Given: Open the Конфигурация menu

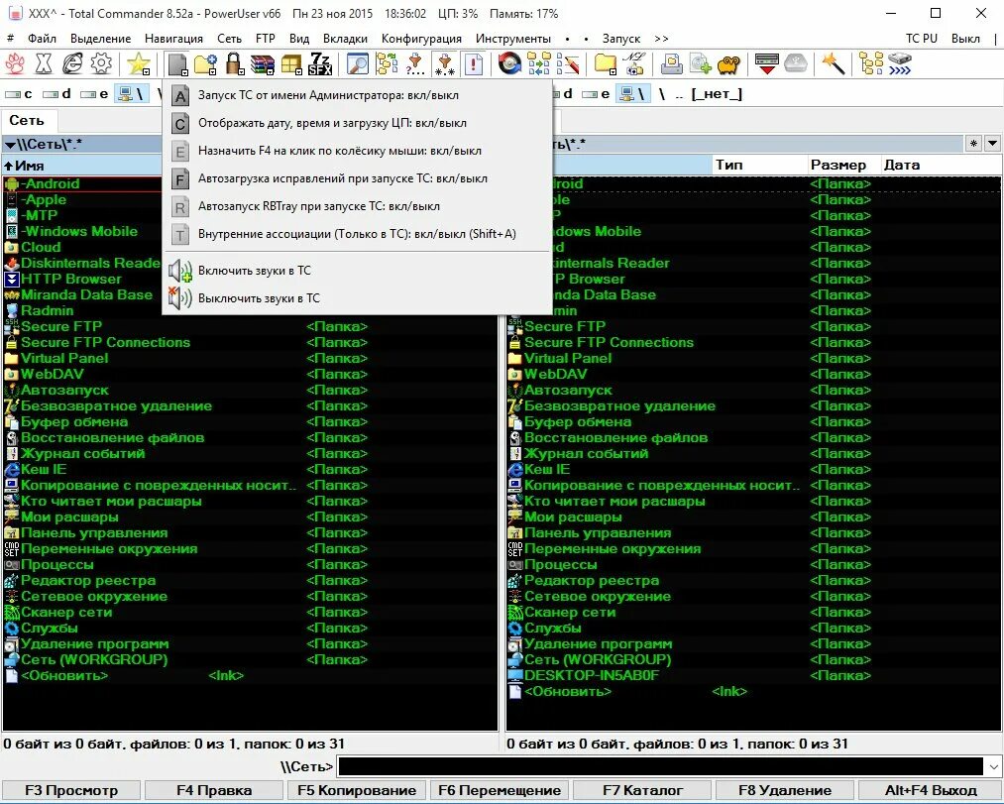Looking at the screenshot, I should (x=421, y=39).
